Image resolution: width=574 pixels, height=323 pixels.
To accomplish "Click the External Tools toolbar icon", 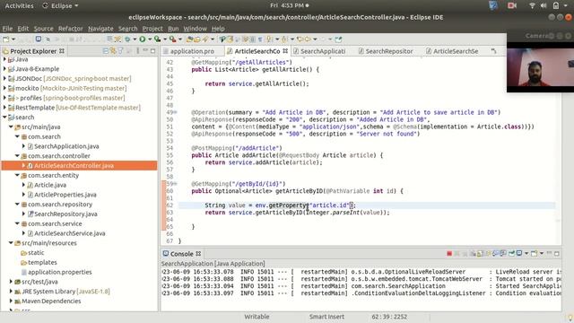I will point(173,39).
